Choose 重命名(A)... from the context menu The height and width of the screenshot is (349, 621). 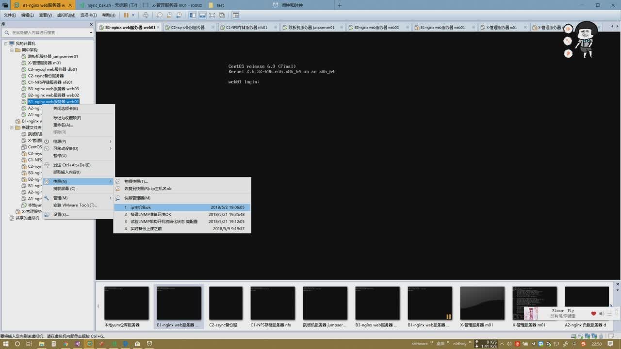[79, 125]
